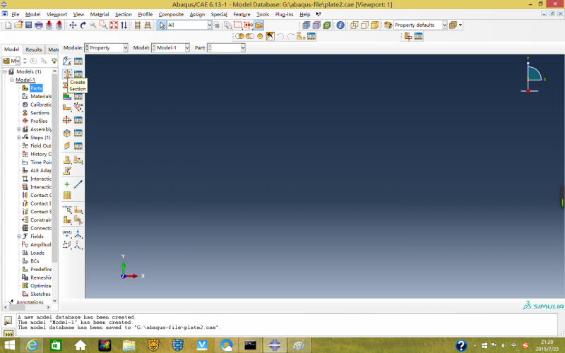Switch to the Results tab
565x353 pixels.
pyautogui.click(x=34, y=49)
